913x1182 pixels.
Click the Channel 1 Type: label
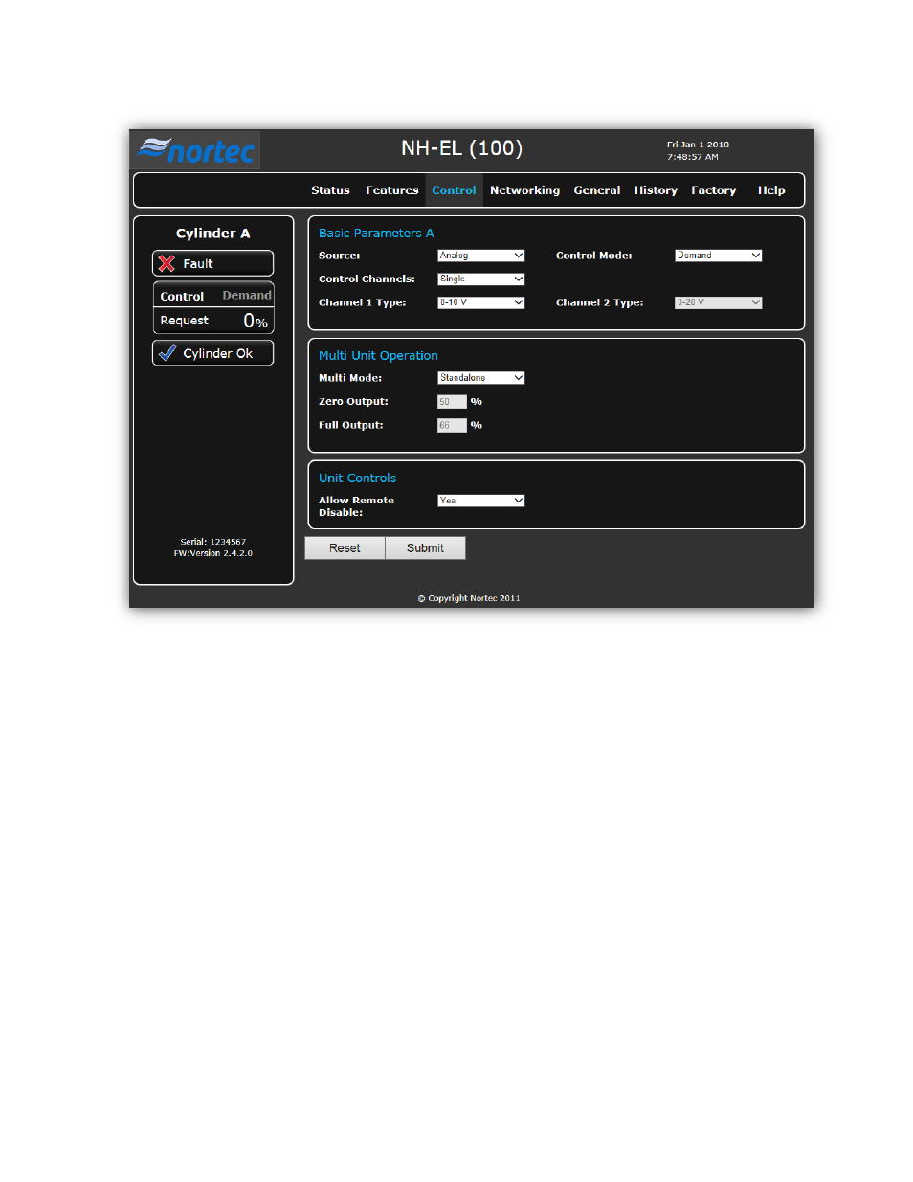tap(363, 302)
